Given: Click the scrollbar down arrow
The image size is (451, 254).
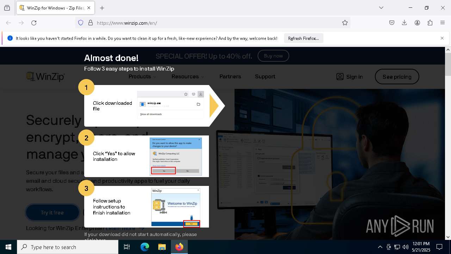Looking at the screenshot, I should pyautogui.click(x=448, y=237).
